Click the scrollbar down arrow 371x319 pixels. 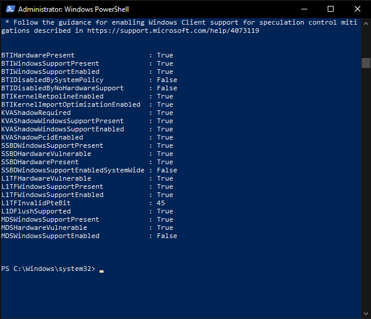(x=366, y=313)
